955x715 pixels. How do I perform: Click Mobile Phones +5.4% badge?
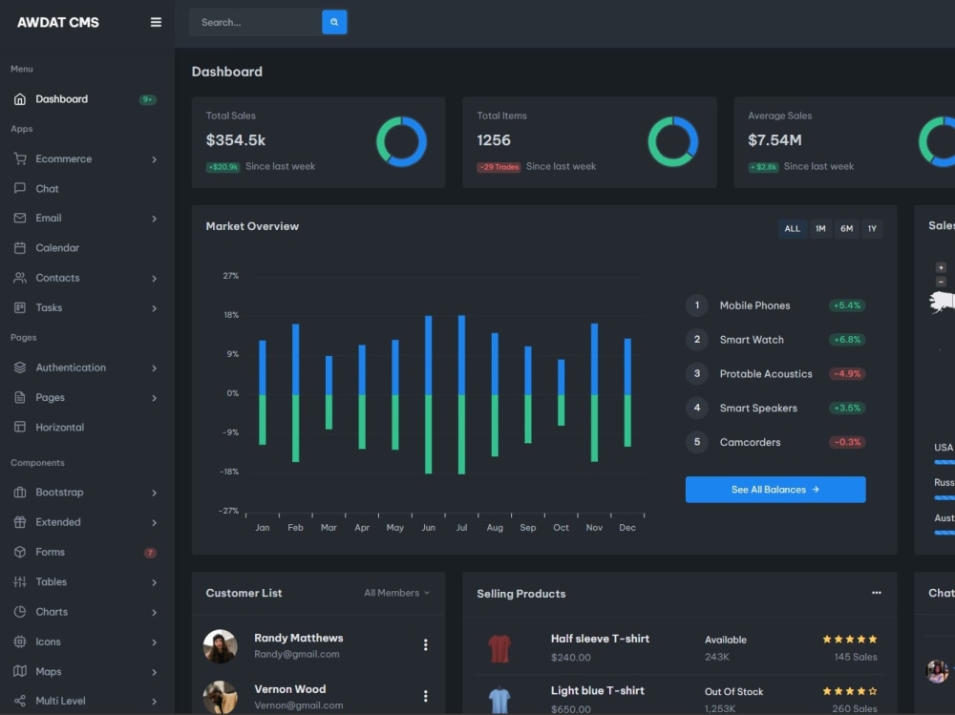pyautogui.click(x=847, y=305)
